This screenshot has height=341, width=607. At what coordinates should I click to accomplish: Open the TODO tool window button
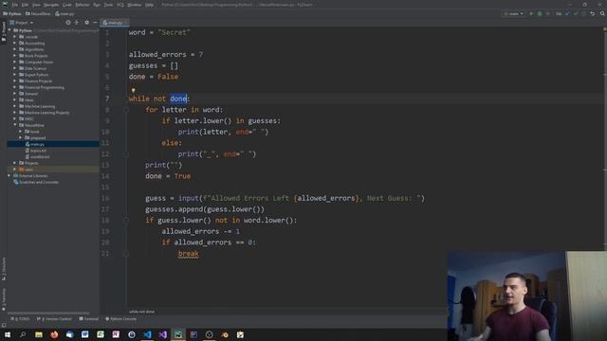pyautogui.click(x=20, y=319)
